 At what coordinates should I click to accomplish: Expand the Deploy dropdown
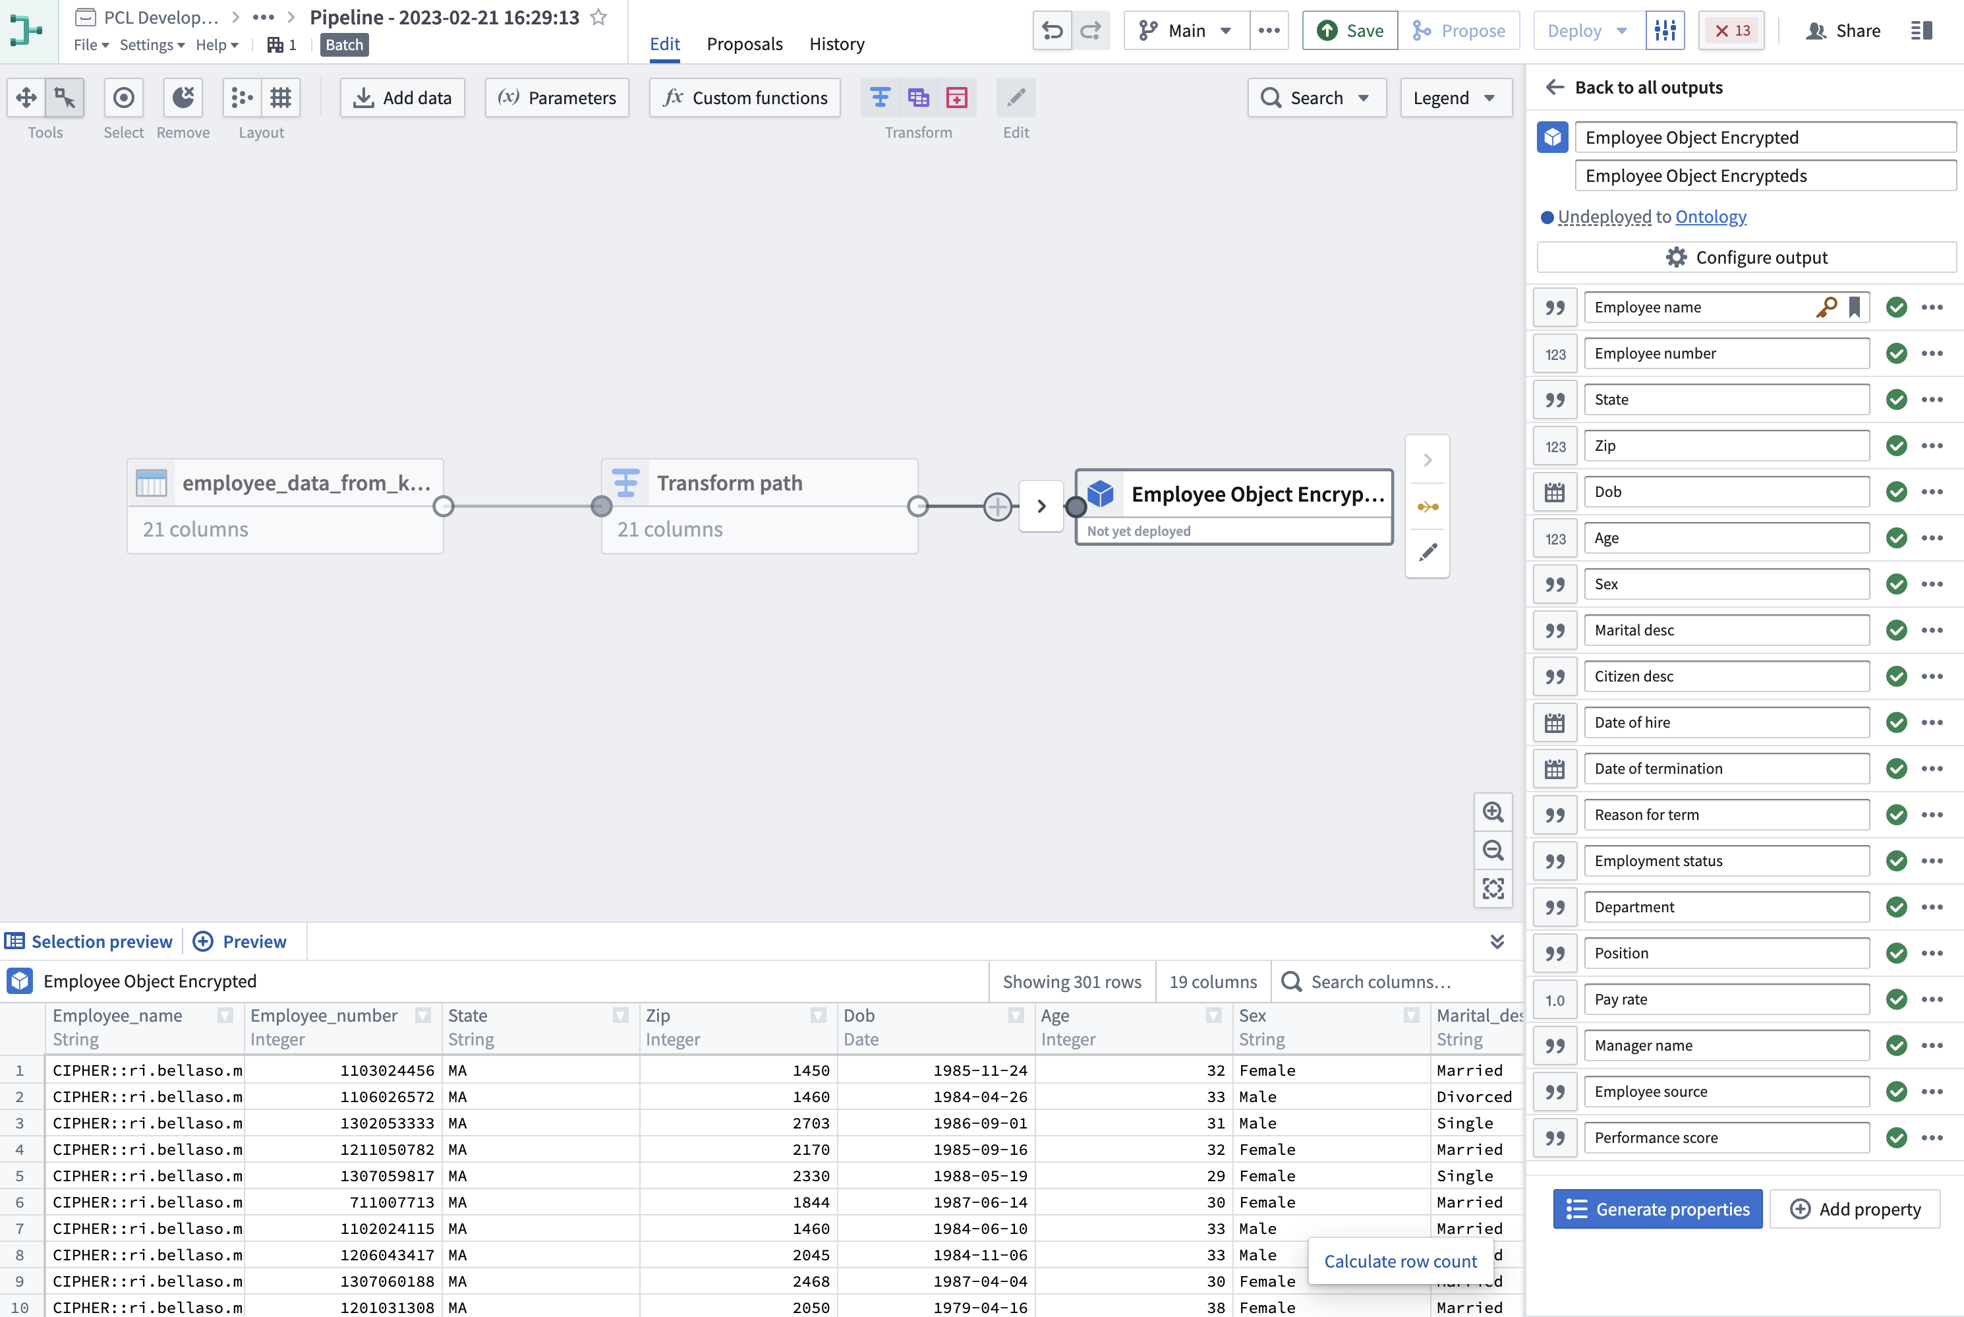(x=1589, y=31)
